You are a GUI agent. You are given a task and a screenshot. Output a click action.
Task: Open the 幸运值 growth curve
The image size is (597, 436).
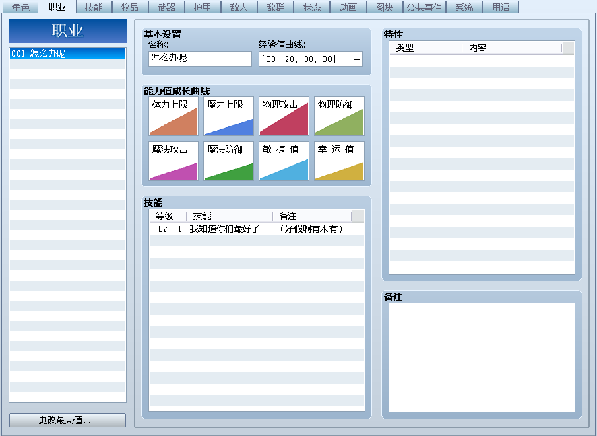click(339, 161)
